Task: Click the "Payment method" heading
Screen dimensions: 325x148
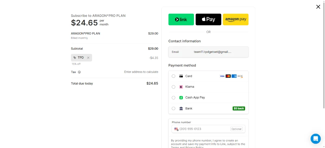Action: 182,66
